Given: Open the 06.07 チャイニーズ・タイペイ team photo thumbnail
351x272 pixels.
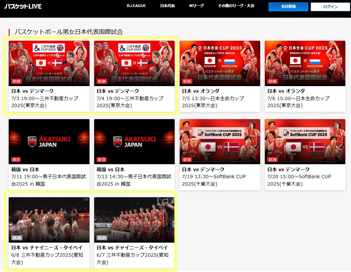Looking at the screenshot, I should pos(134,220).
